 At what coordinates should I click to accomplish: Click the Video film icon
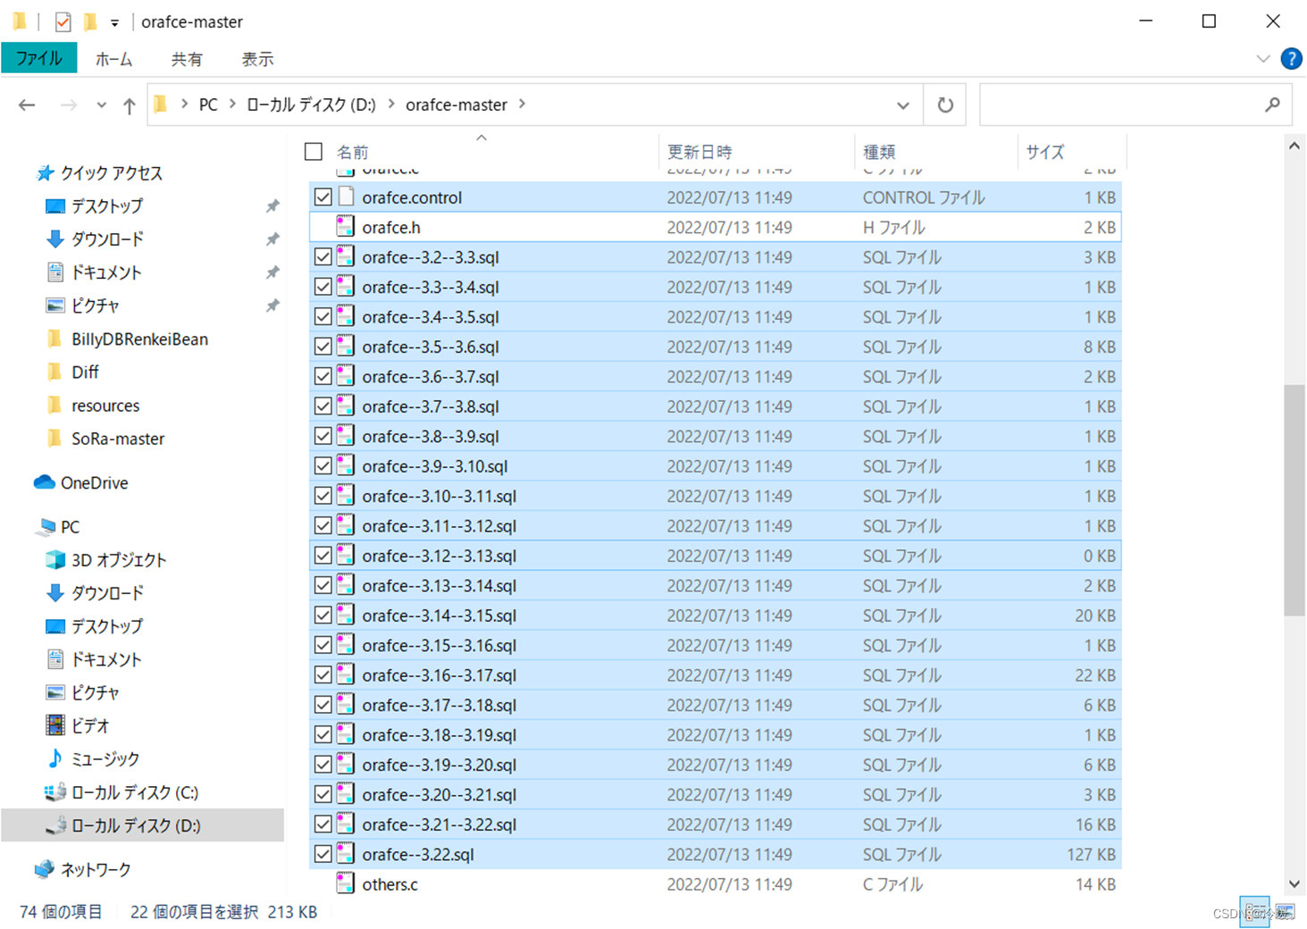(55, 725)
